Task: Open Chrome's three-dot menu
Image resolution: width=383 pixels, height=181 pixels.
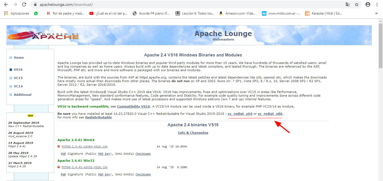Action: 377,4
